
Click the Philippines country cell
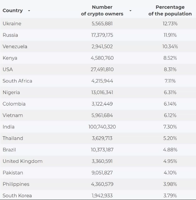16,184
